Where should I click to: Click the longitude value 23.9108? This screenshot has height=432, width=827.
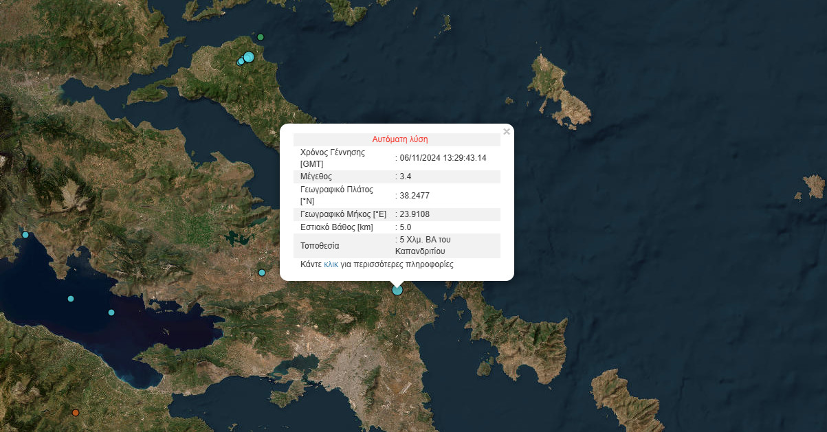[415, 214]
